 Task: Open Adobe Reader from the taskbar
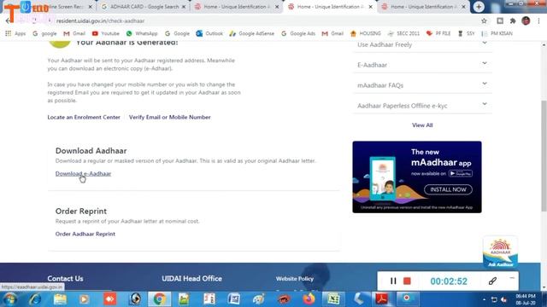[x=382, y=299]
